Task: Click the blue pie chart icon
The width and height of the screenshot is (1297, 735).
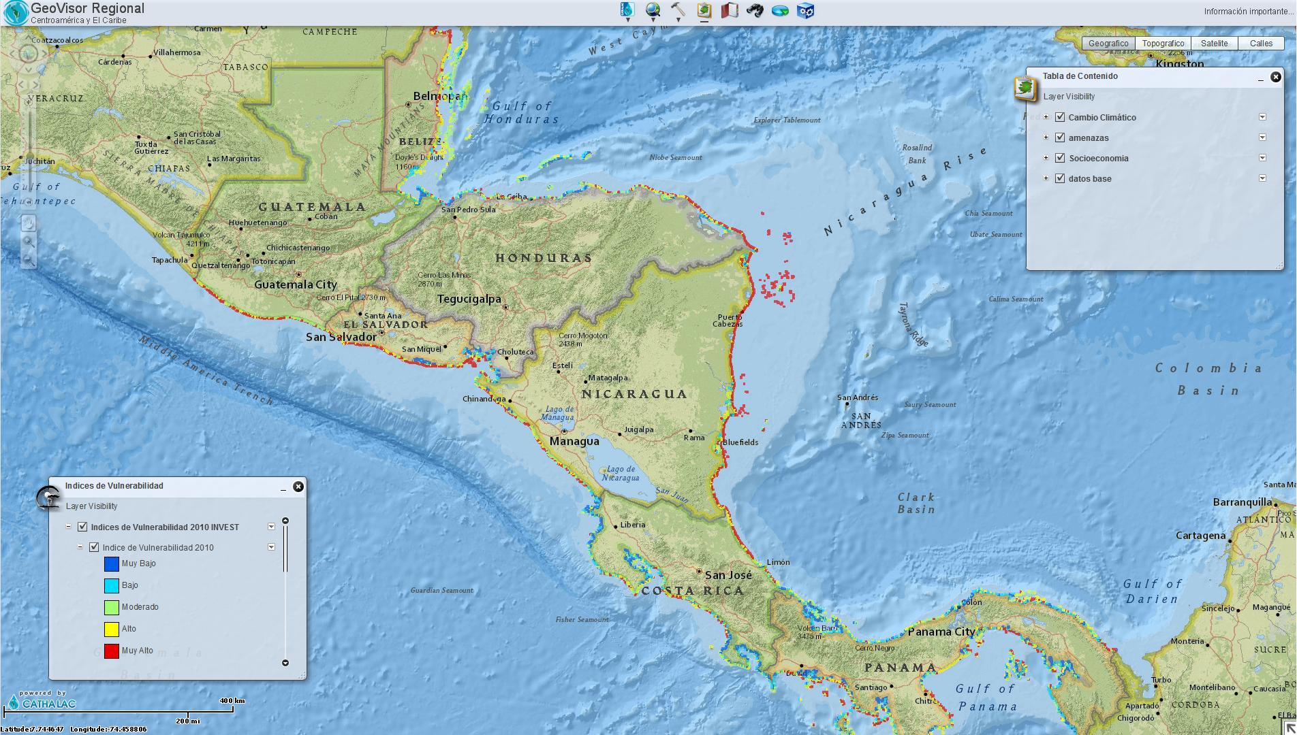Action: coord(780,10)
